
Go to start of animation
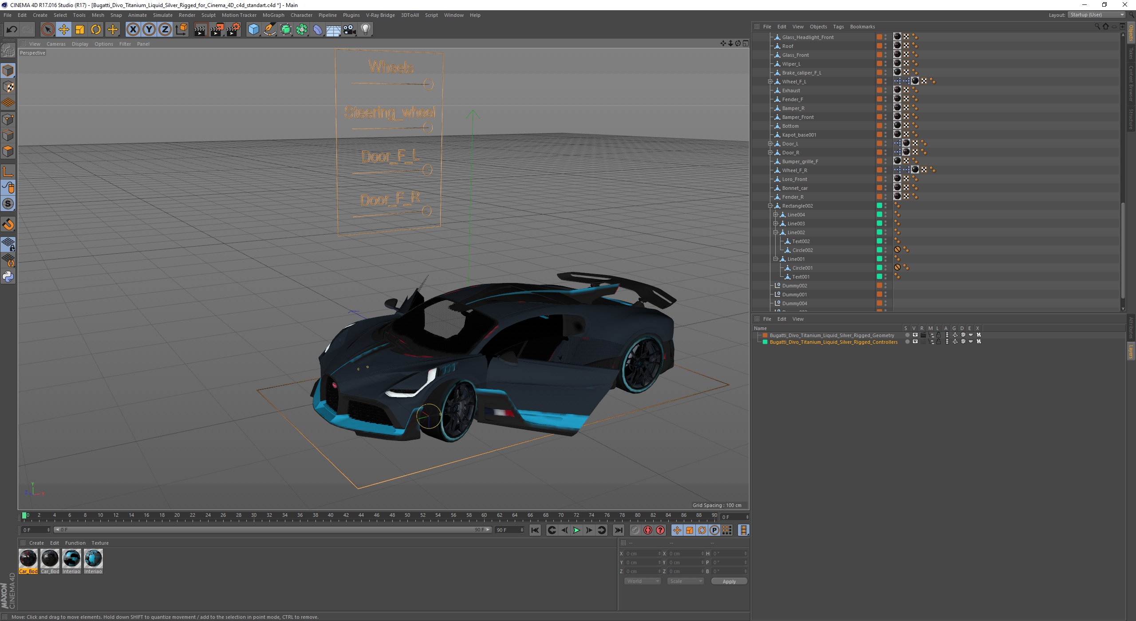[535, 530]
